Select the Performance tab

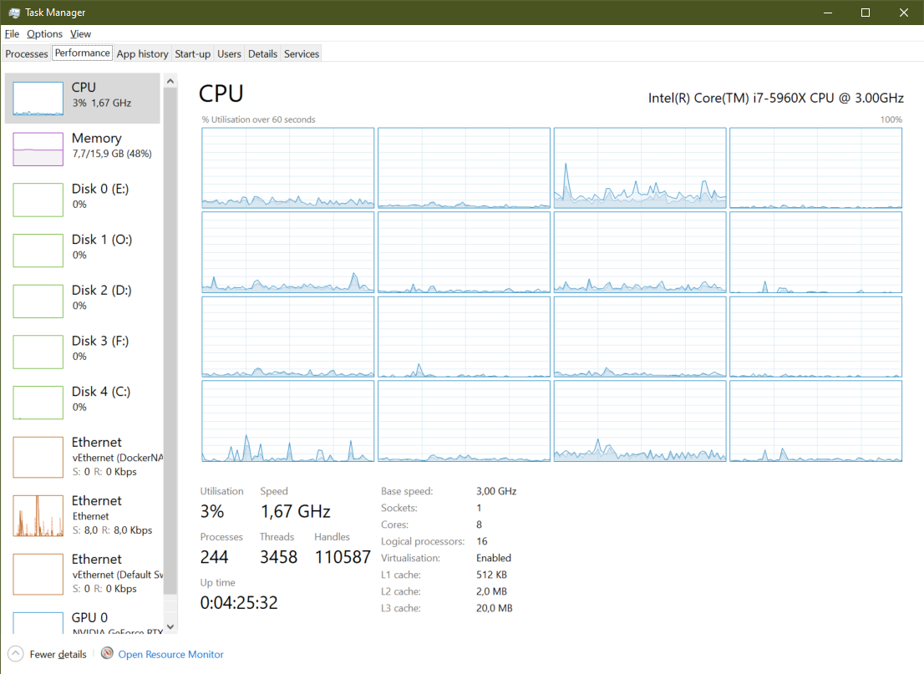[82, 53]
